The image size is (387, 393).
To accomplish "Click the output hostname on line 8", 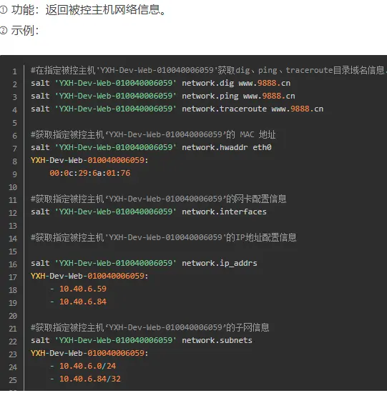I will [89, 160].
